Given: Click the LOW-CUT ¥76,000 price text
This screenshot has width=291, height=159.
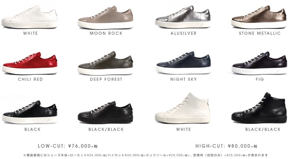Looking at the screenshot, I should point(68,146).
